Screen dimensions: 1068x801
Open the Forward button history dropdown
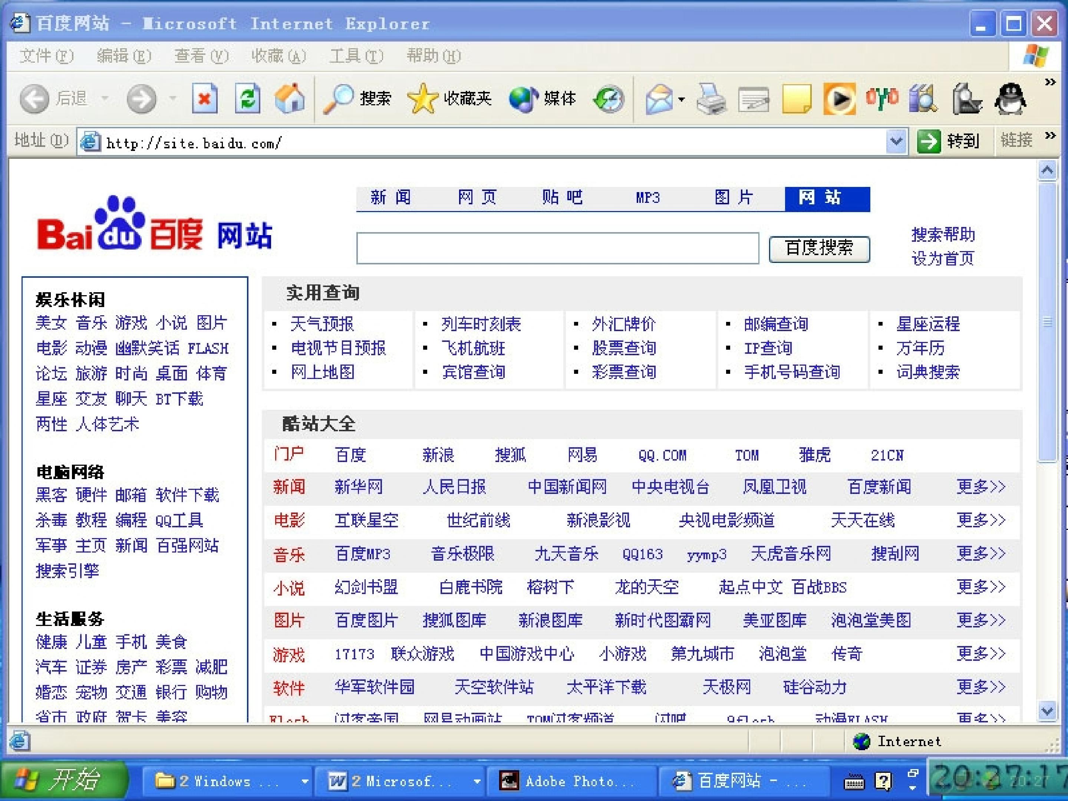(x=172, y=99)
